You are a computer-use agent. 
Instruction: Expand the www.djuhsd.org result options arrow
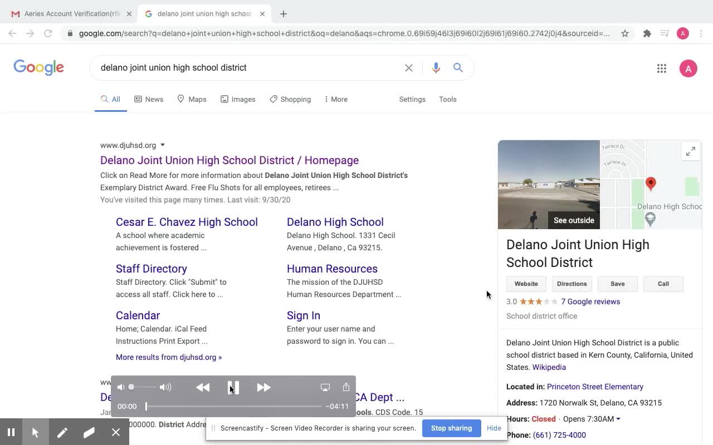pos(163,145)
